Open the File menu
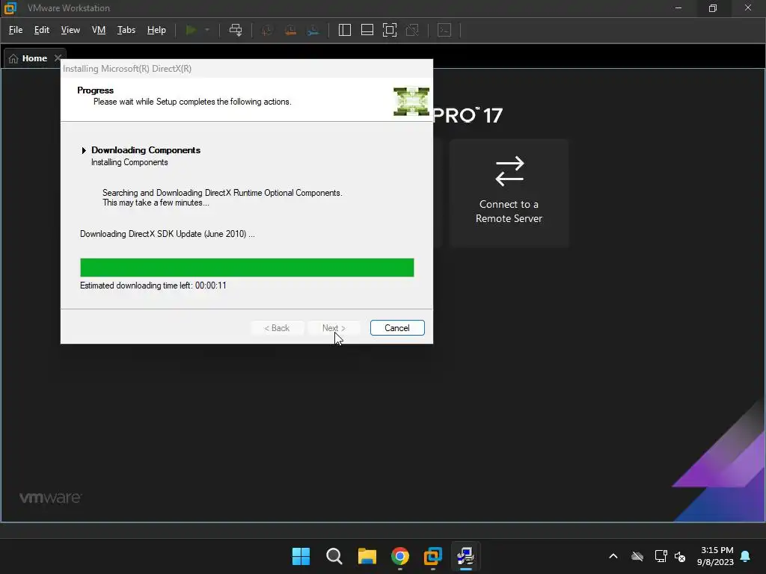 [x=16, y=30]
